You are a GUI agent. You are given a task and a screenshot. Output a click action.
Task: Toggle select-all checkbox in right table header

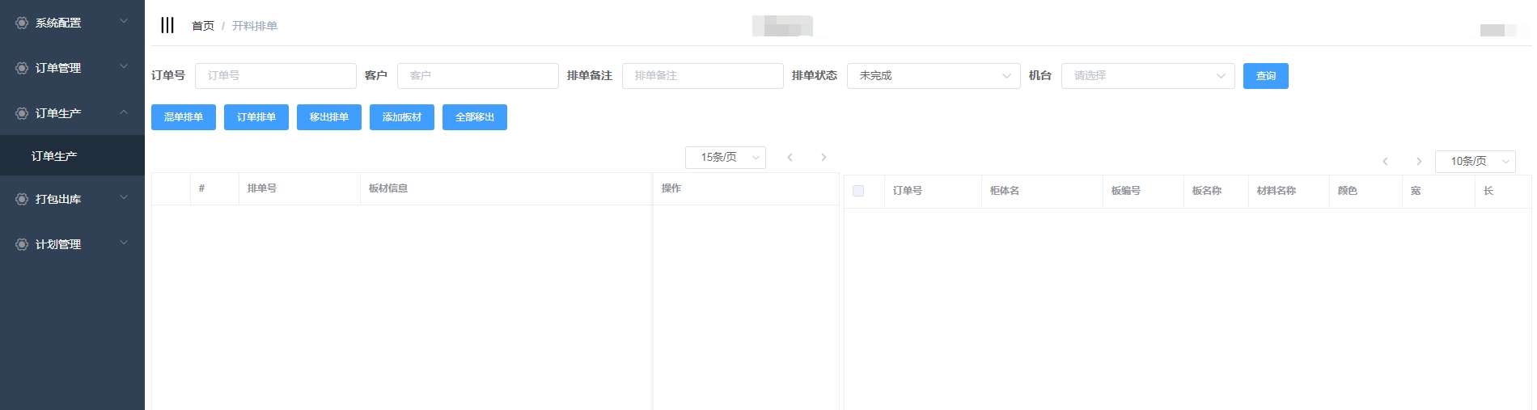(858, 191)
